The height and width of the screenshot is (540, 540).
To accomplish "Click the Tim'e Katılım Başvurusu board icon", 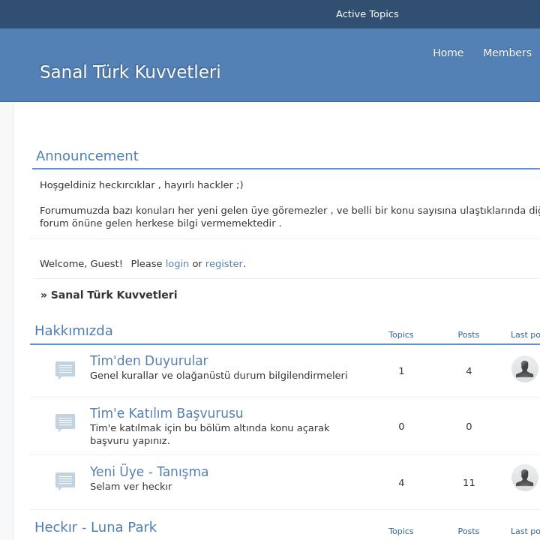I will 65,423.
